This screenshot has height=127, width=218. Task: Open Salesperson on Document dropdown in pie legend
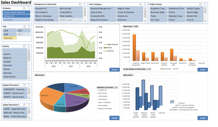107,87
